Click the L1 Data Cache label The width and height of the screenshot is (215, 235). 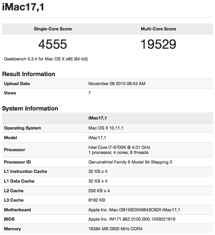pyautogui.click(x=19, y=181)
